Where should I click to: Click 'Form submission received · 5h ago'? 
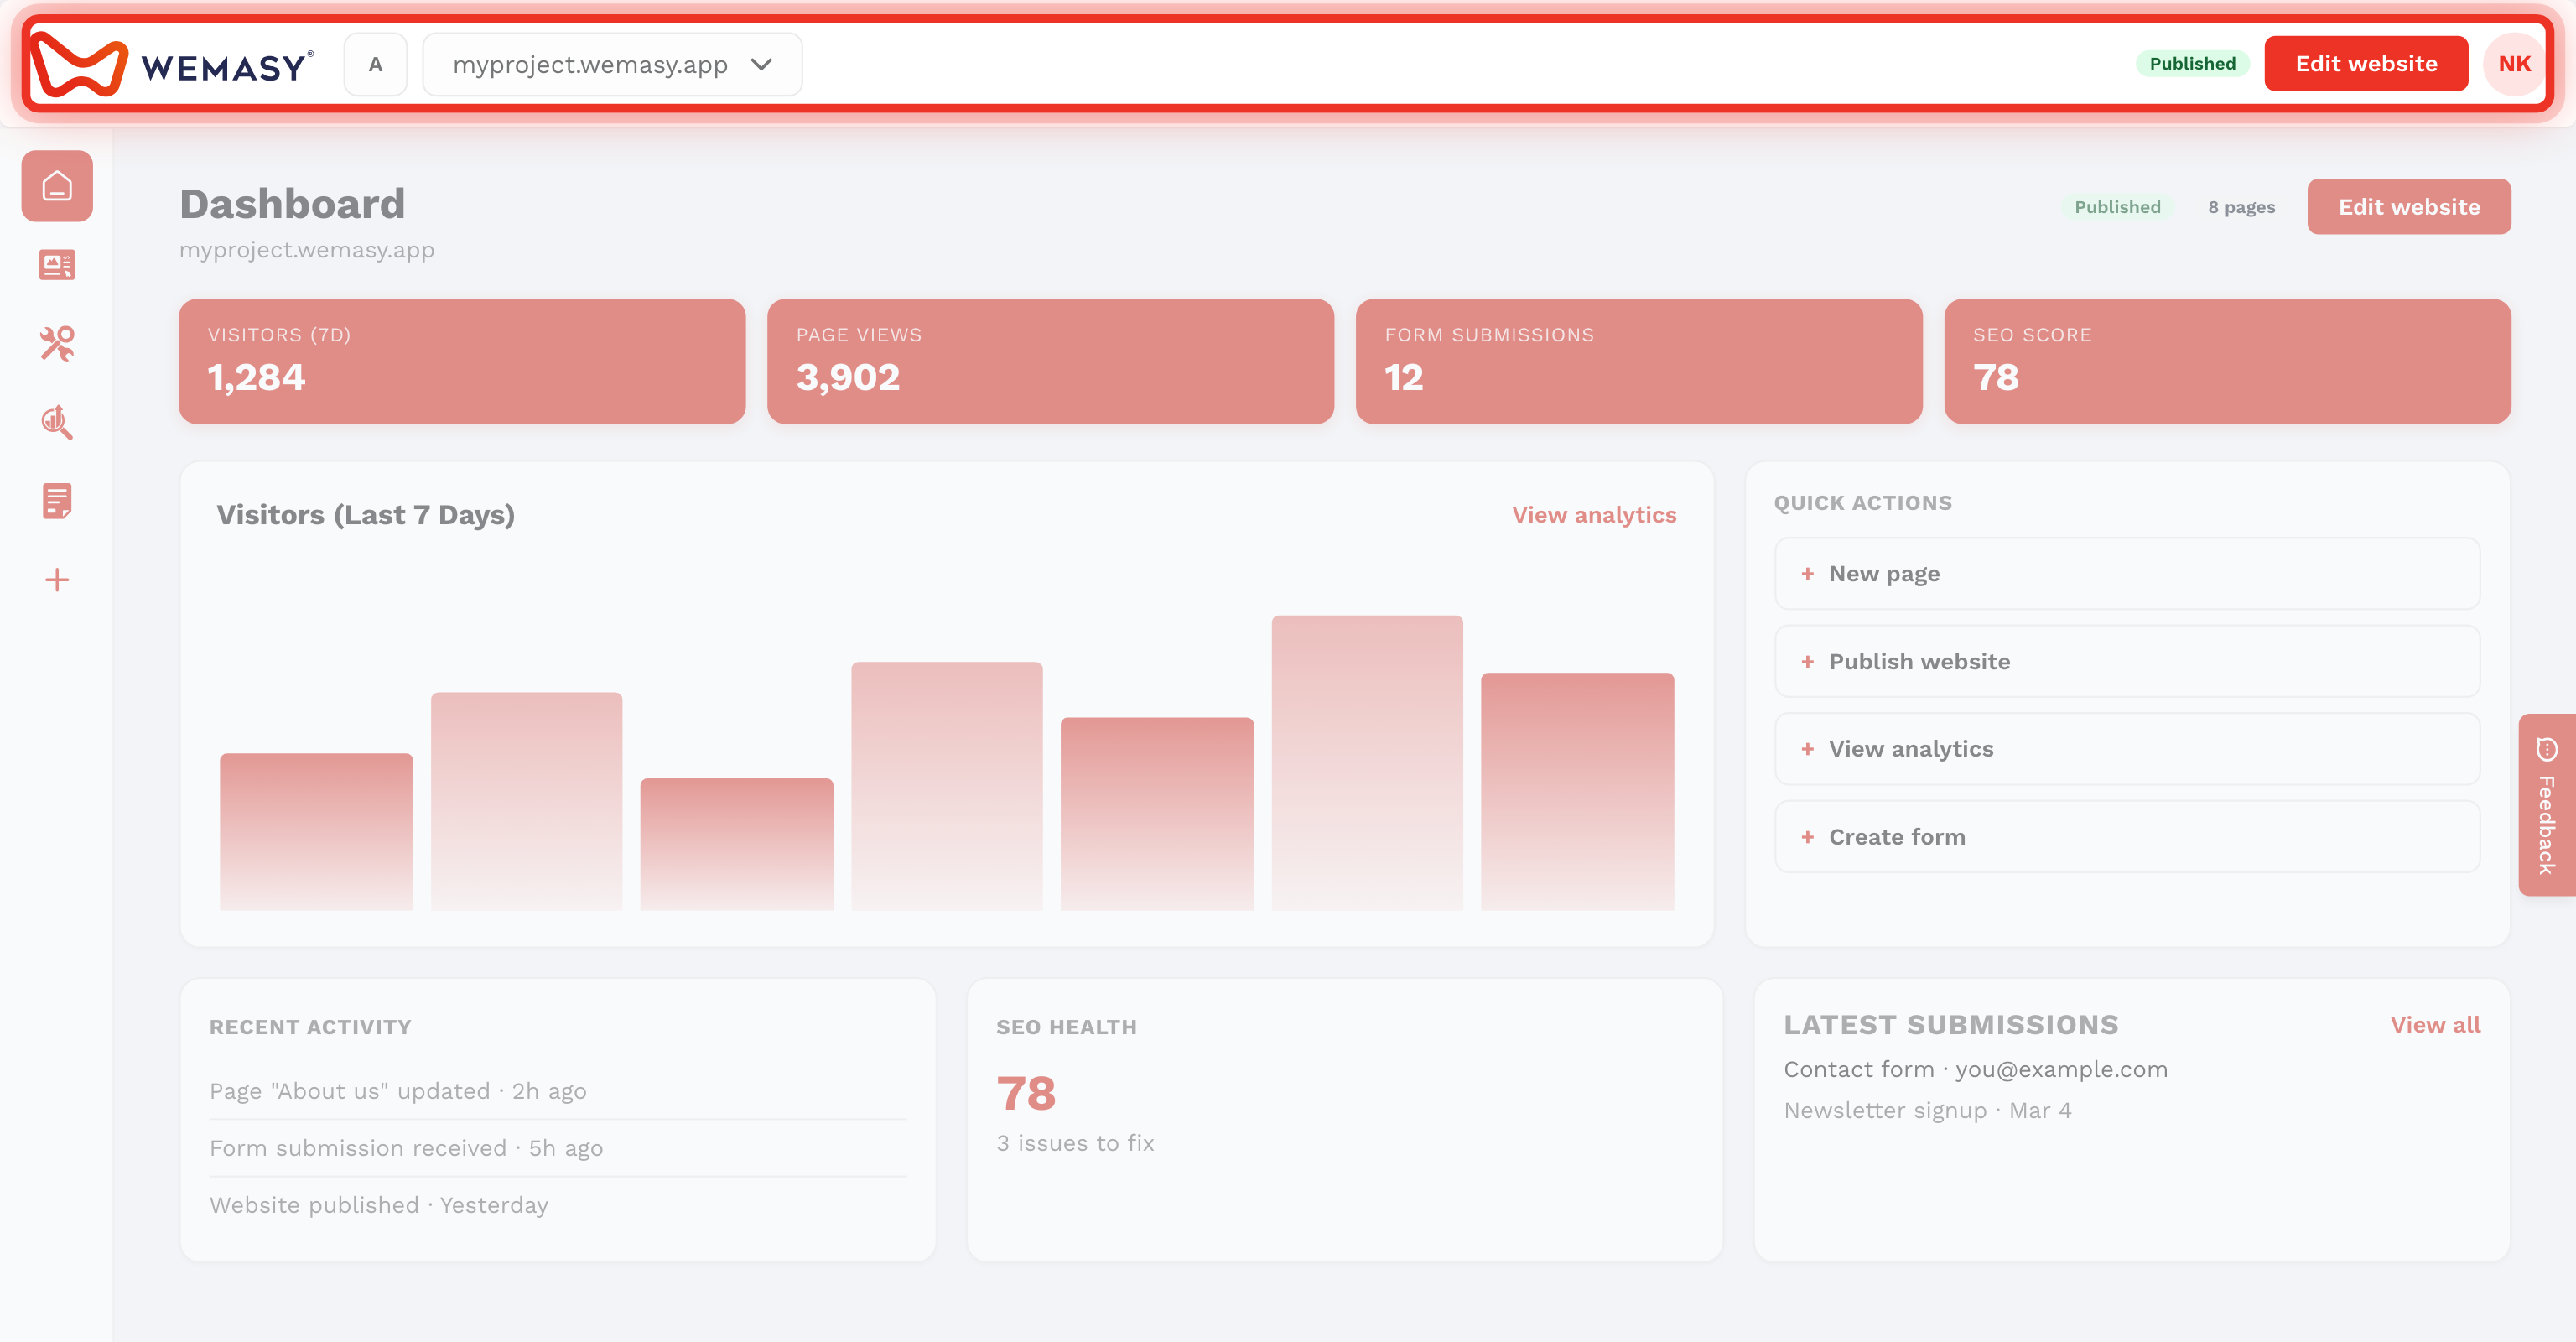tap(406, 1148)
